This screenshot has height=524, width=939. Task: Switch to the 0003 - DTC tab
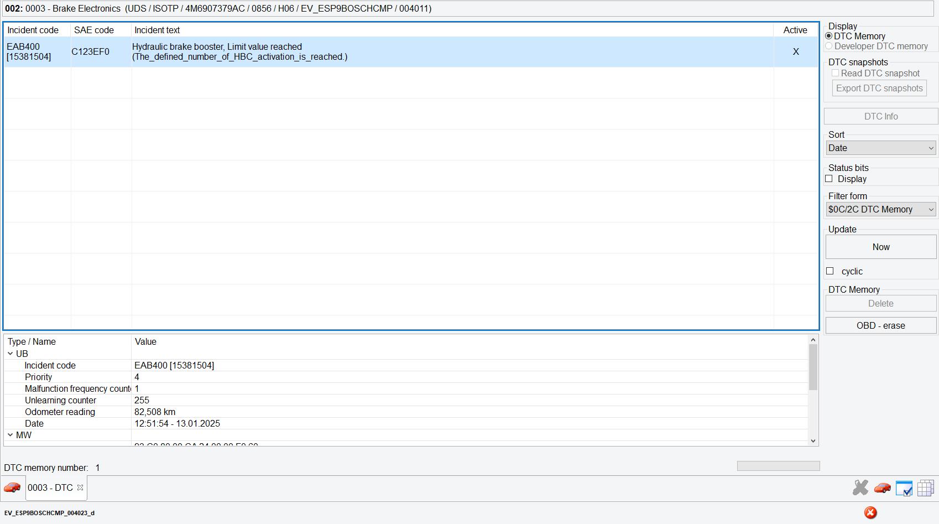tap(50, 487)
